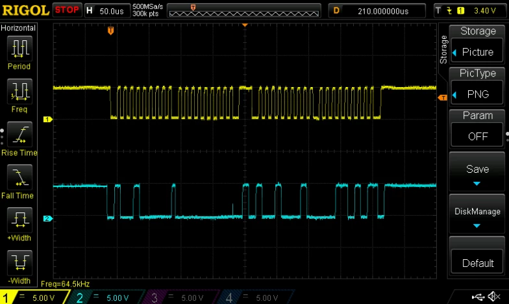Select channel 3 label at bottom
The width and height of the screenshot is (509, 304).
(155, 298)
